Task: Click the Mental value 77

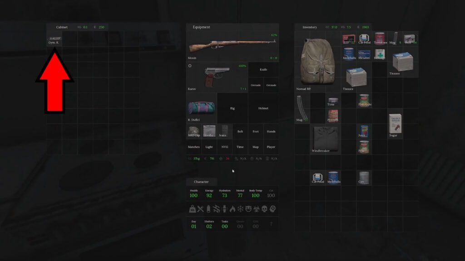Action: 240,195
